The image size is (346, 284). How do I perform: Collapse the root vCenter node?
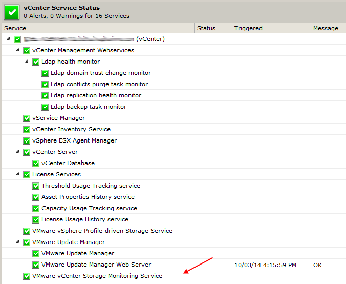[8, 38]
